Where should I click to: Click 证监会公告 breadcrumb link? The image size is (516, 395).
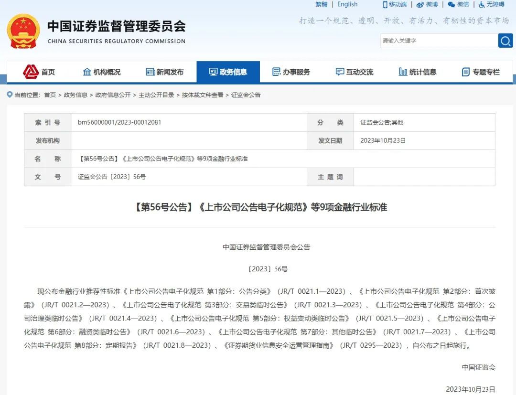[x=246, y=95]
